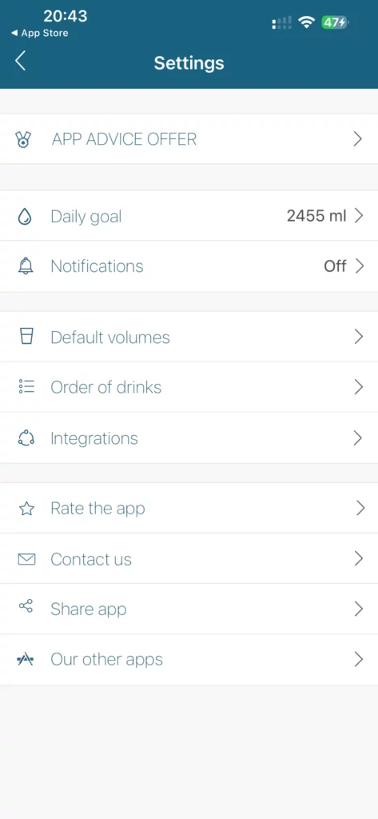This screenshot has height=819, width=378.
Task: Expand the Default volumes chevron
Action: (358, 337)
